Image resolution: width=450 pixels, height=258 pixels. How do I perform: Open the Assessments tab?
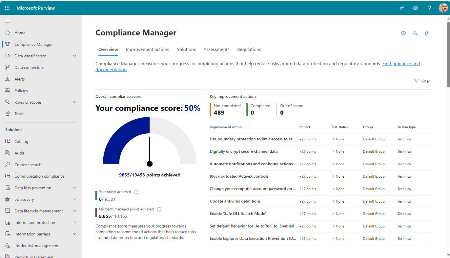(x=216, y=50)
